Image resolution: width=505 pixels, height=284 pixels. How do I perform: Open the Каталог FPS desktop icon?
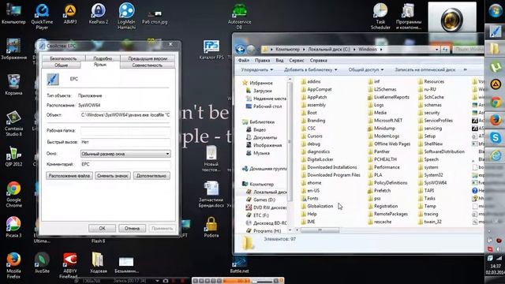211,50
